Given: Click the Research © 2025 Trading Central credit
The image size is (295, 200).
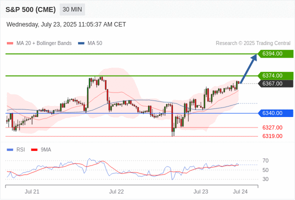Looking at the screenshot, I should pyautogui.click(x=253, y=43).
